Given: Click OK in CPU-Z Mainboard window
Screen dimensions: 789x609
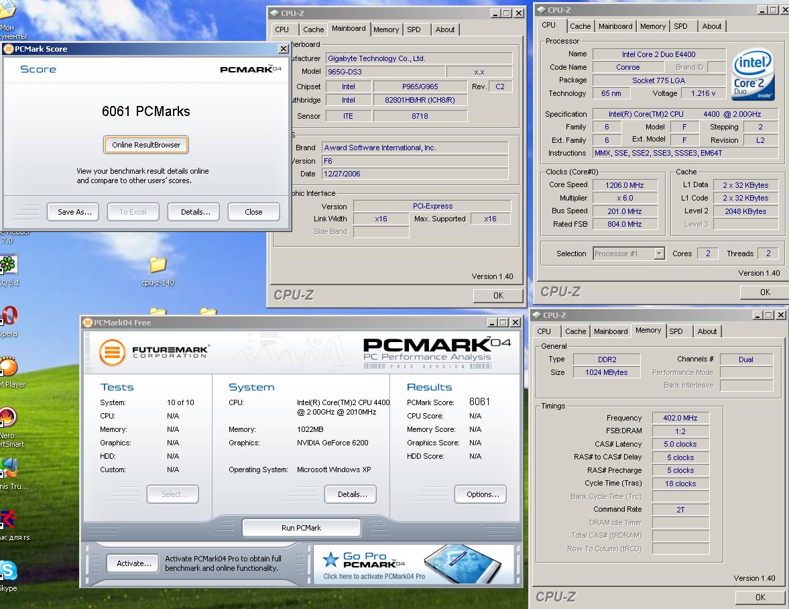Looking at the screenshot, I should [x=498, y=295].
